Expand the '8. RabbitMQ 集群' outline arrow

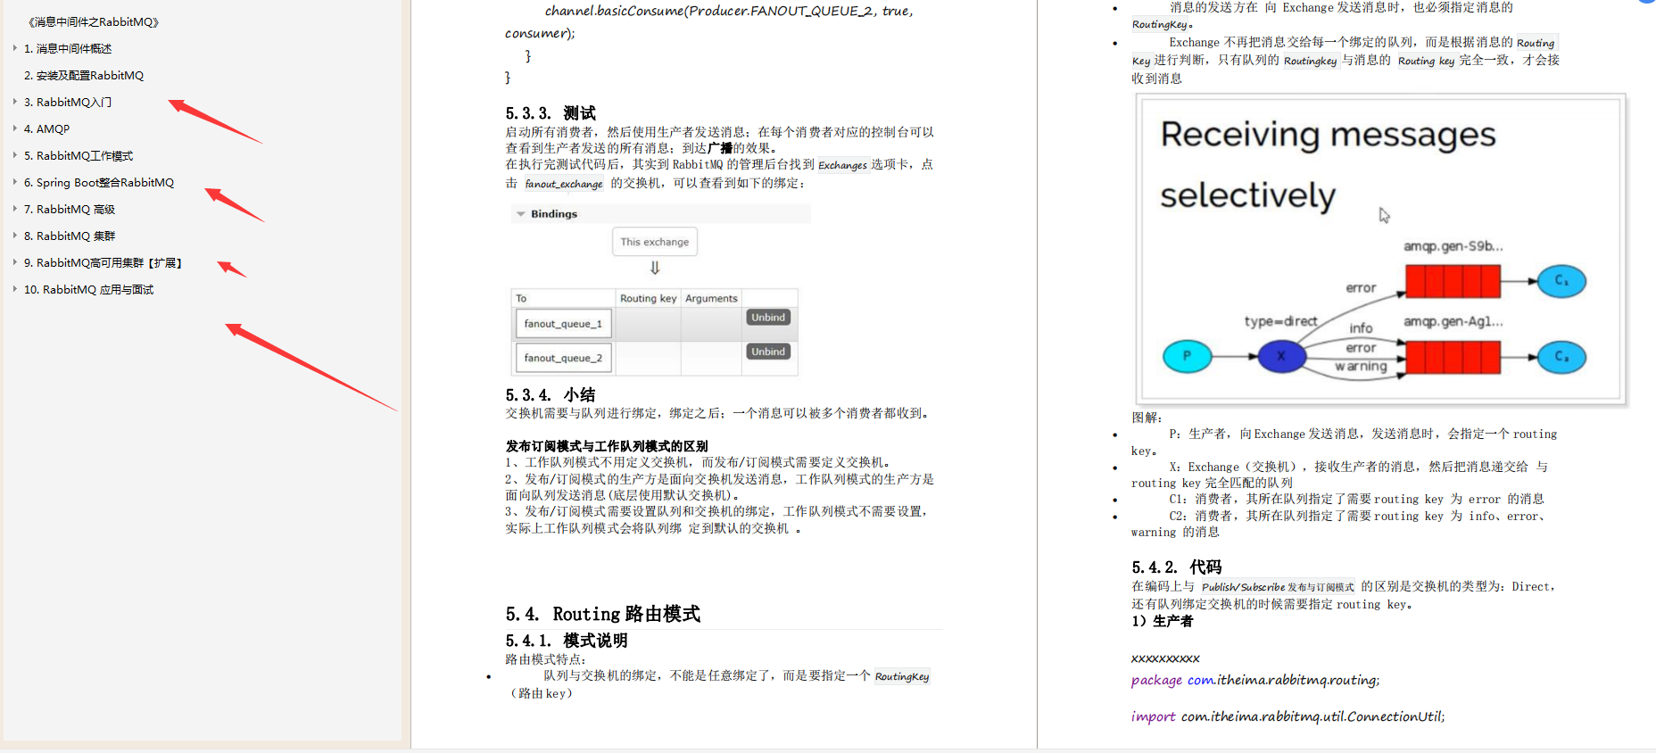(x=15, y=236)
